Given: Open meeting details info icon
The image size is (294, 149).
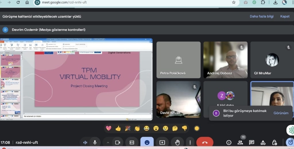Looking at the screenshot, I should tap(229, 142).
